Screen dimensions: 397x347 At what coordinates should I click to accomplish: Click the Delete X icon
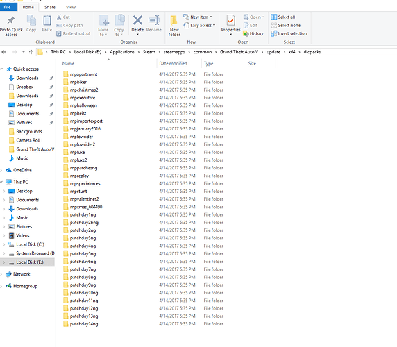(137, 20)
